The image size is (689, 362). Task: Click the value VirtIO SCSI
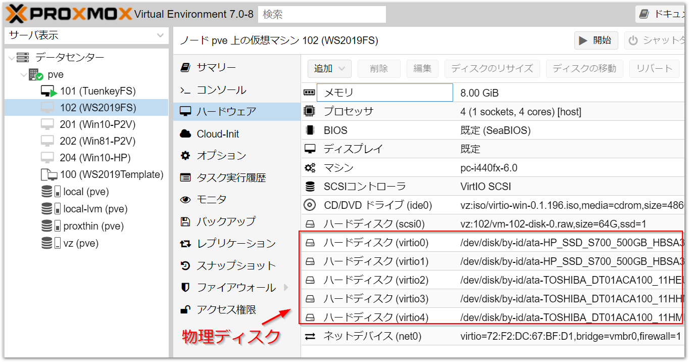[486, 187]
